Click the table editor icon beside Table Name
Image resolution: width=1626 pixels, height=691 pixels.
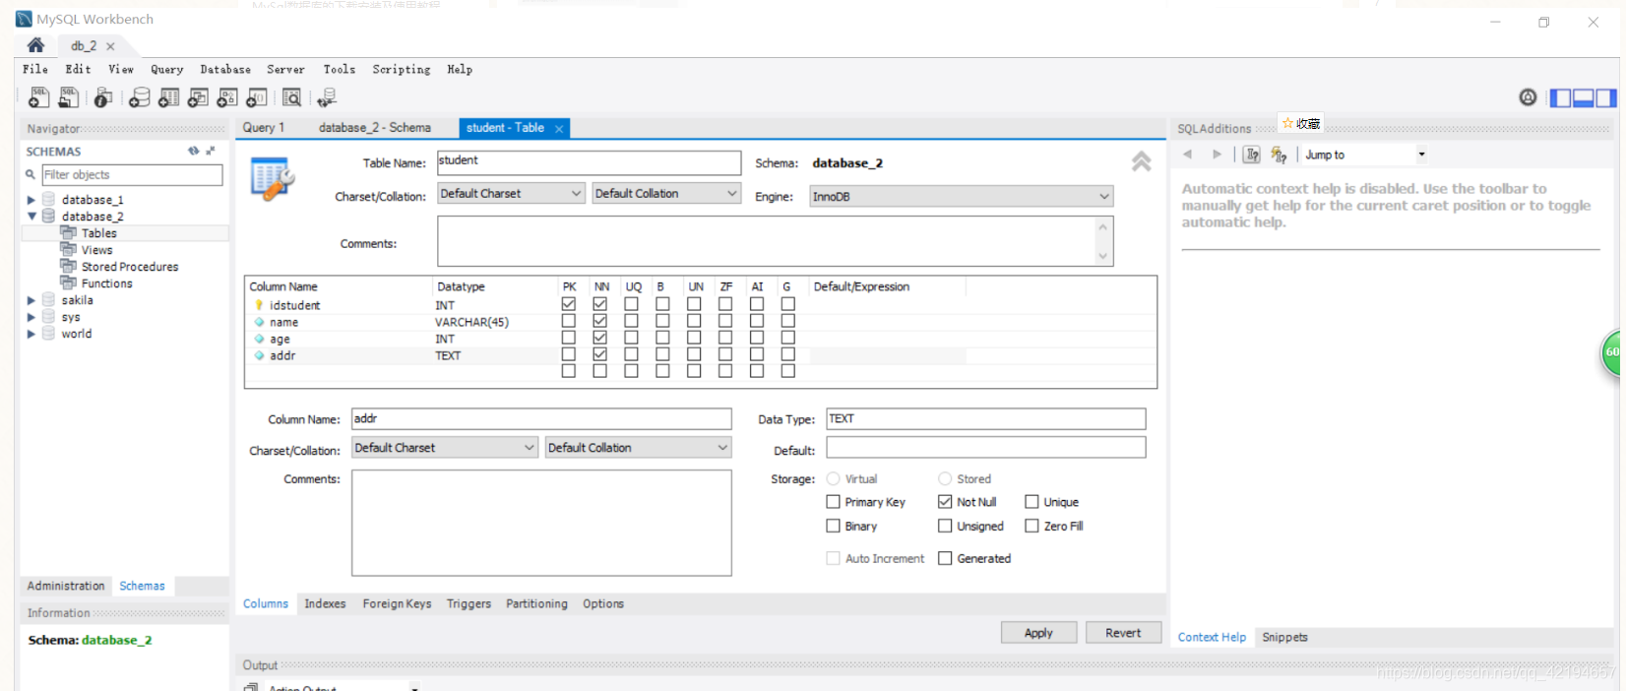coord(273,179)
